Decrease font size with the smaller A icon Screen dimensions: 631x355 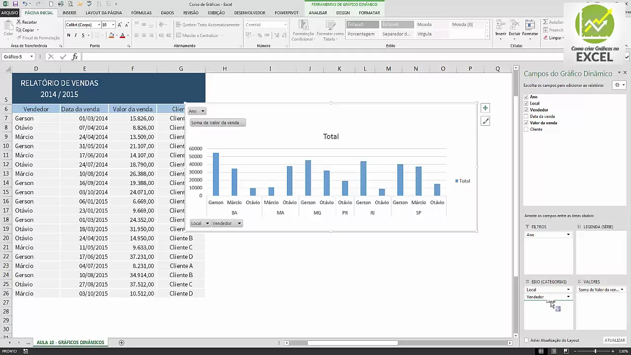click(x=127, y=25)
